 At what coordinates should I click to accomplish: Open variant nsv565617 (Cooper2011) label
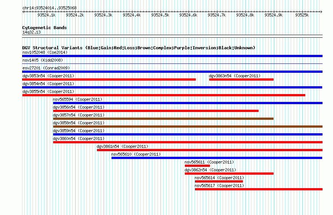(x=219, y=186)
